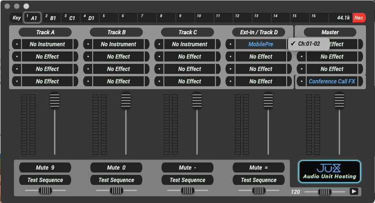Toggle the dot button beside Track C's No Instrument
Image resolution: width=375 pixels, height=203 pixels.
pyautogui.click(x=159, y=44)
